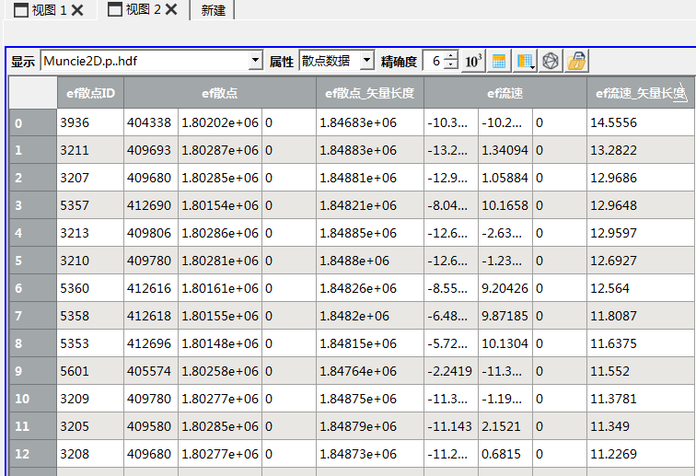Screen dimensions: 696x476
Task: Click show only selected elements icon
Action: [499, 61]
